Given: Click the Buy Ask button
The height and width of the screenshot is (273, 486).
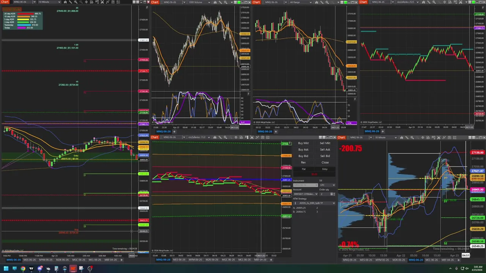Looking at the screenshot, I should point(303,150).
